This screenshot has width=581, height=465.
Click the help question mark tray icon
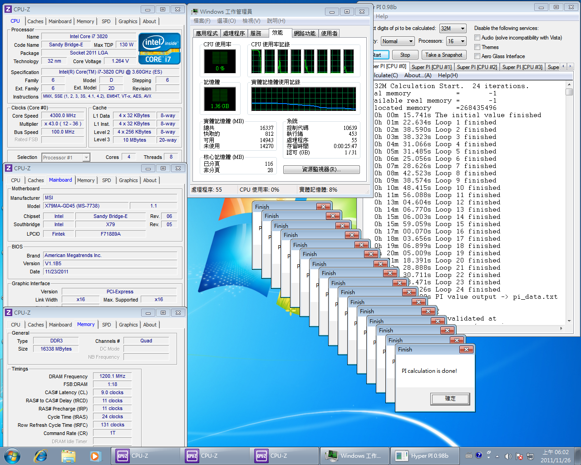click(x=478, y=455)
